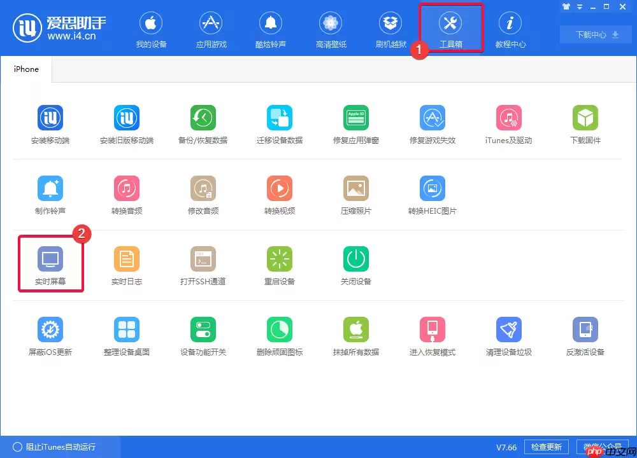
Task: Click the 备份/恢复数据 backup icon
Action: 203,118
